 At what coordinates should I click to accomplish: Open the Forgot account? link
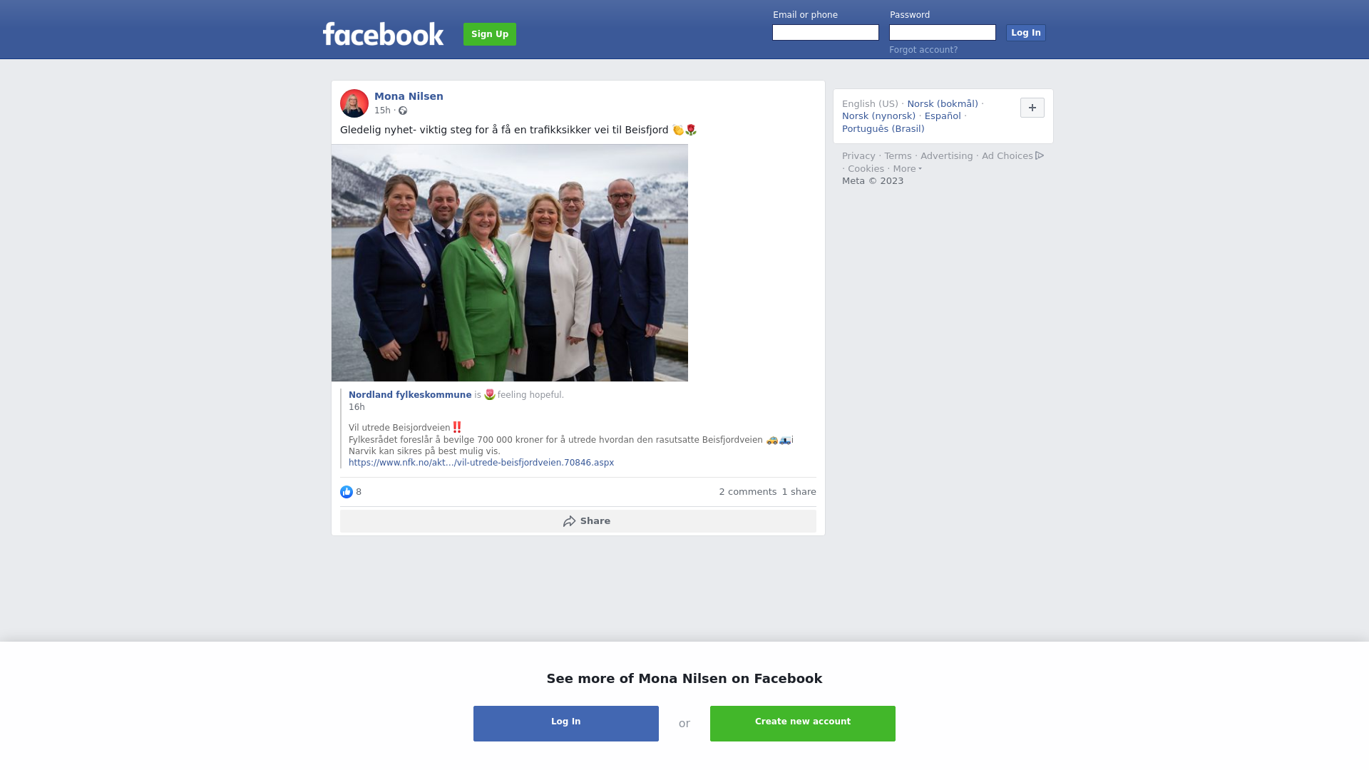coord(923,50)
